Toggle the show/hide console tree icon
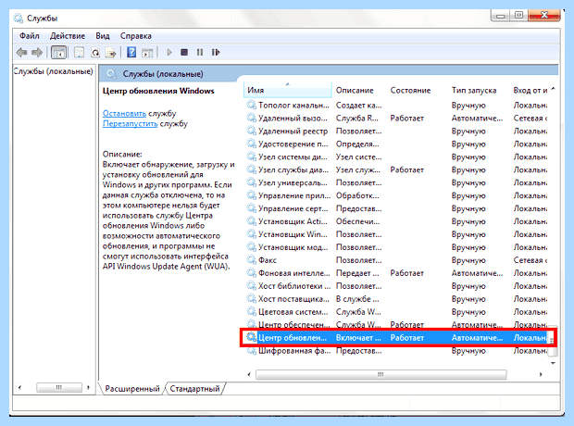 (x=58, y=53)
